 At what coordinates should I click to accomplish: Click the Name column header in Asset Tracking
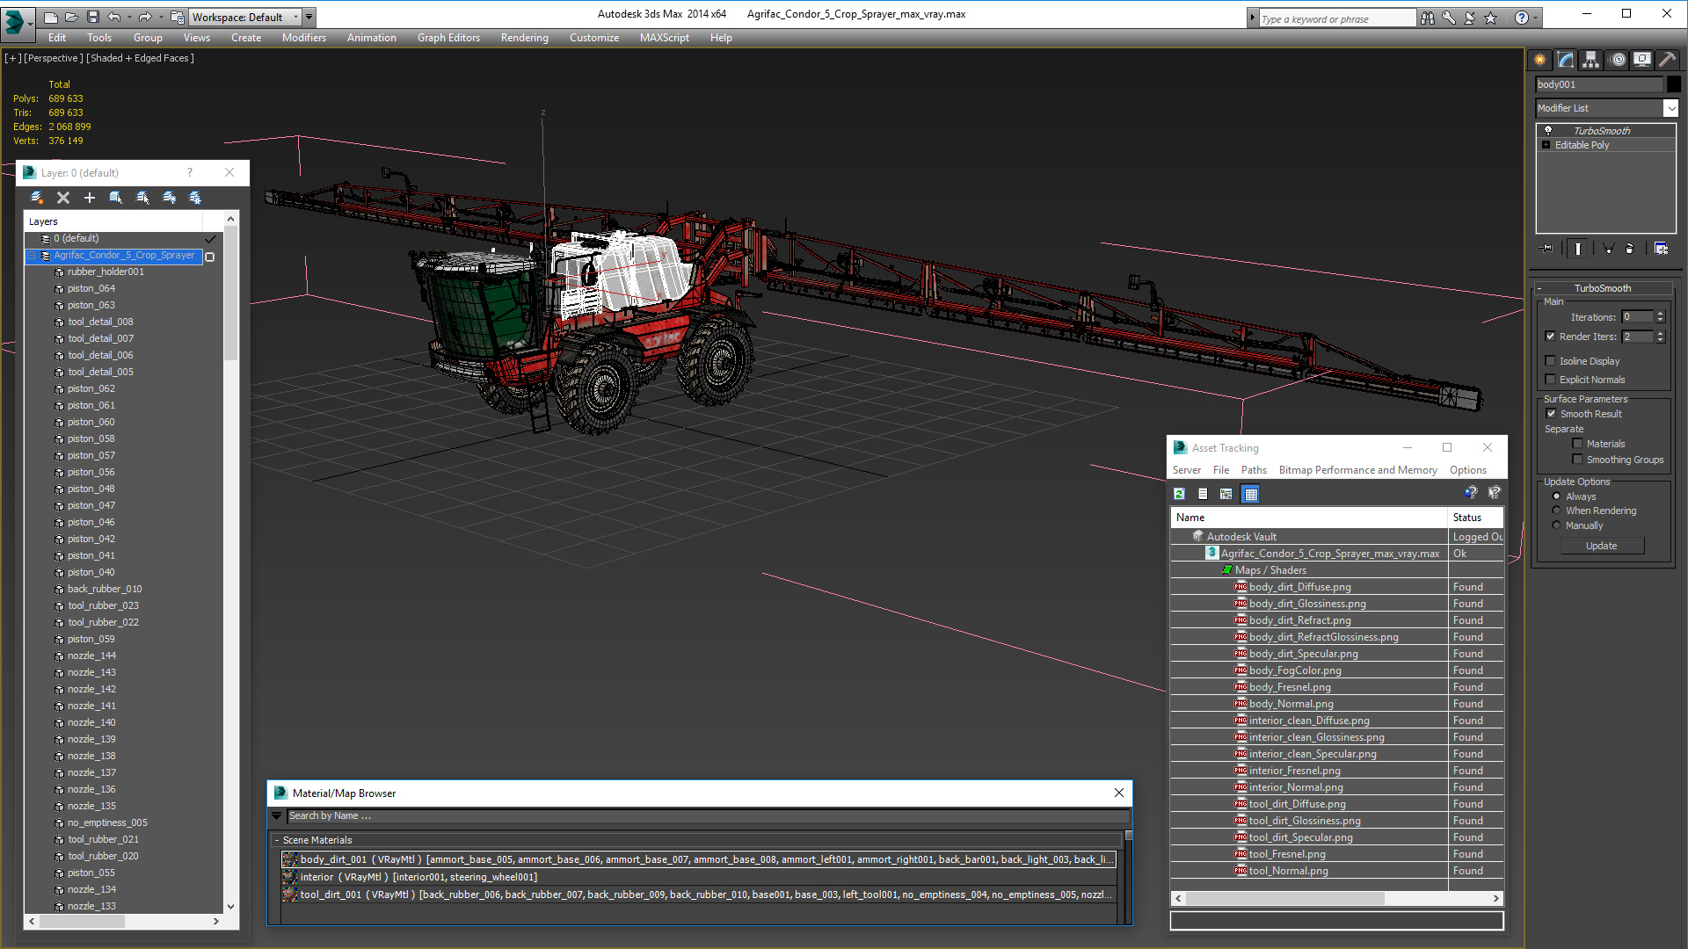coord(1308,518)
